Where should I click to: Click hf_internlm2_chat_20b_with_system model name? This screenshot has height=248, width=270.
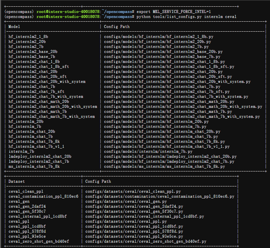(47, 82)
